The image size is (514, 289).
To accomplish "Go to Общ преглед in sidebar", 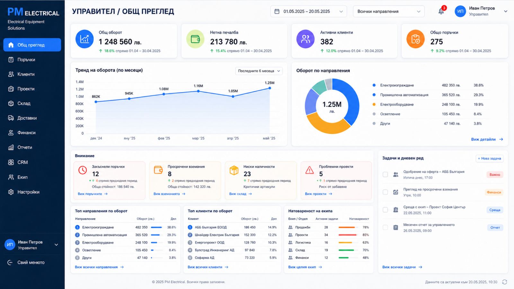I will point(32,45).
